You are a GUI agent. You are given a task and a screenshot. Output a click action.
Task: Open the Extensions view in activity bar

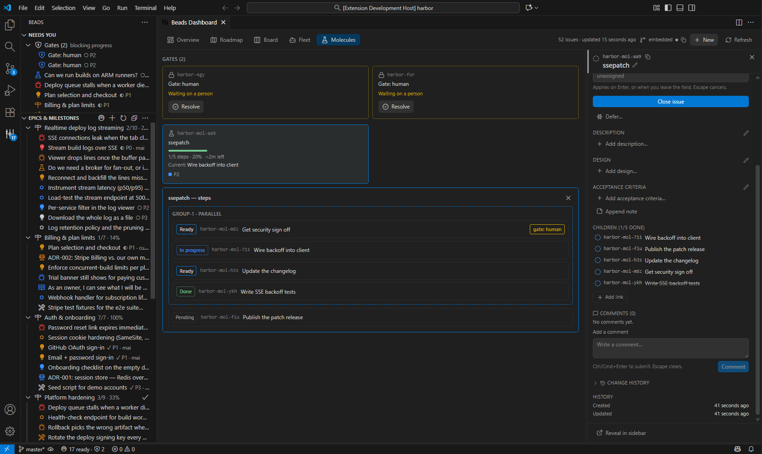coord(10,112)
